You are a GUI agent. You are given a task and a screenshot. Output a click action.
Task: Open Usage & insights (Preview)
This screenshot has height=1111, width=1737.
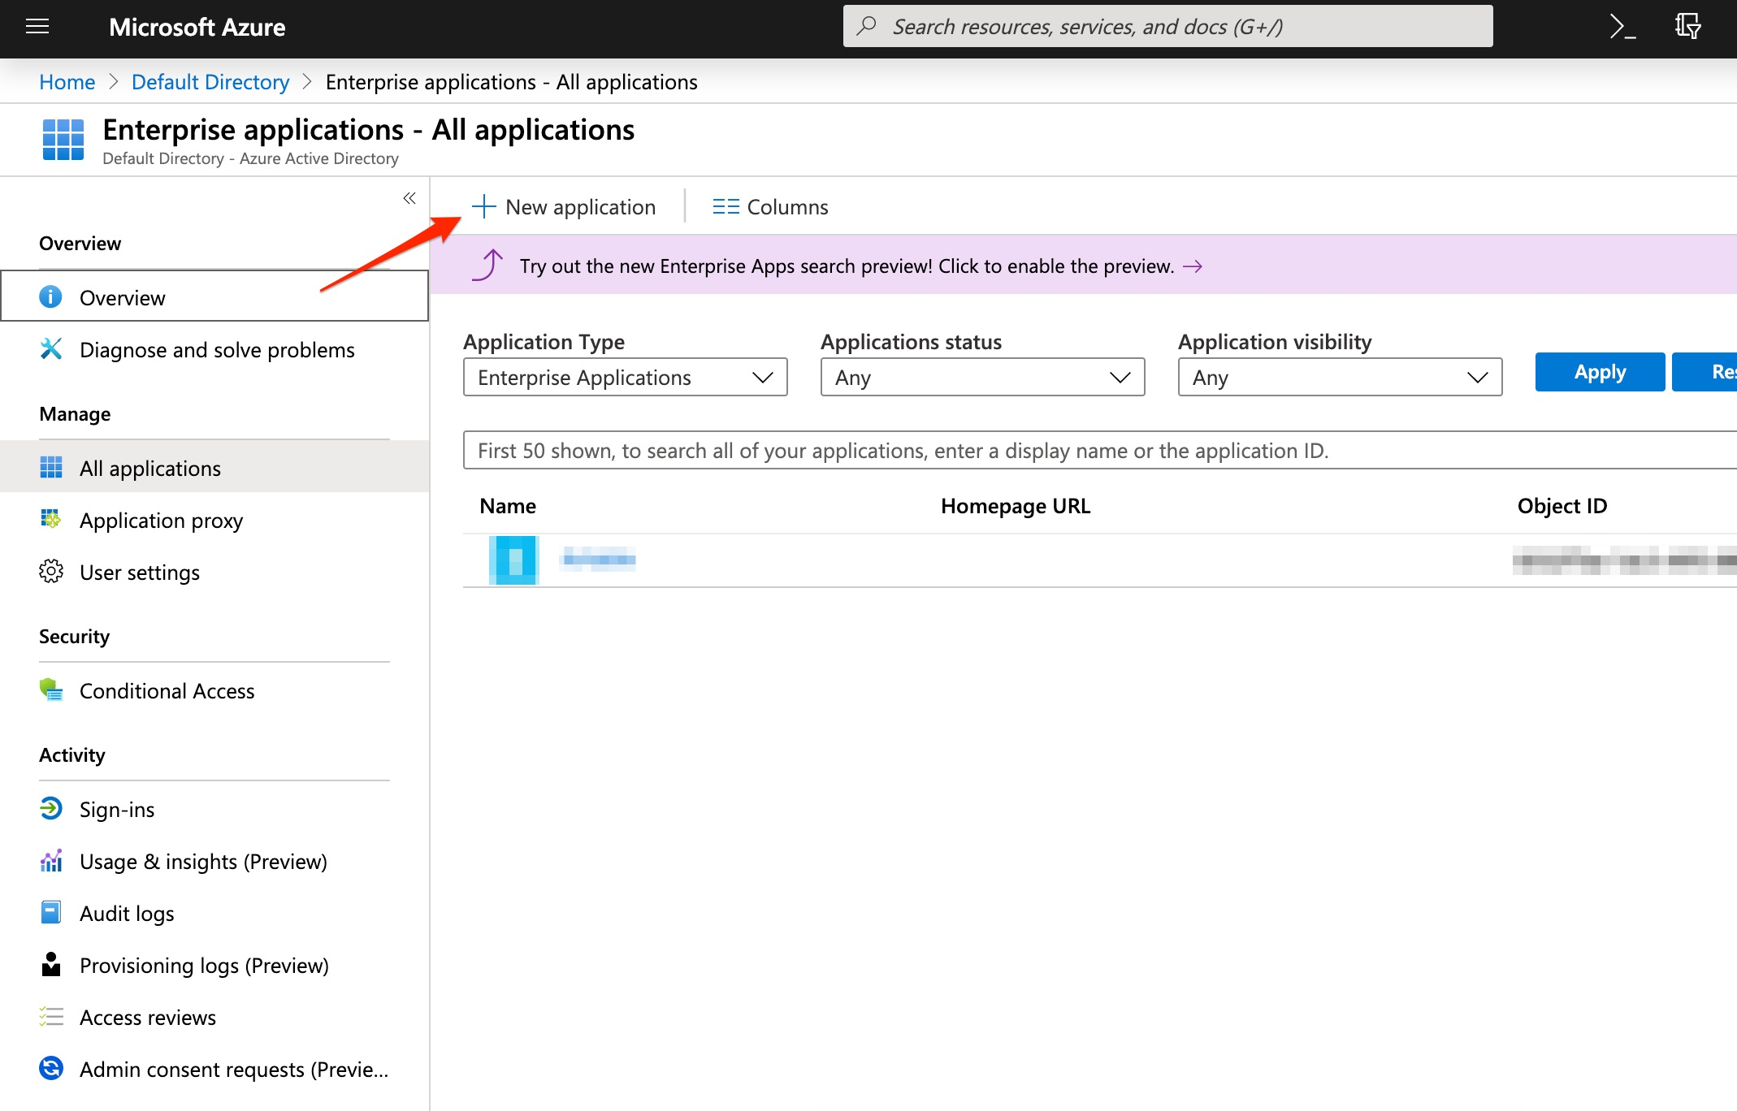(x=214, y=861)
